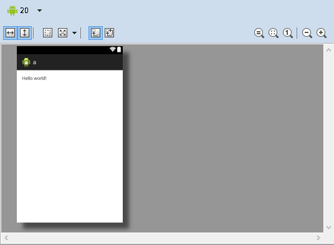Screen dimensions: 334x245
Task: Toggle fill width with horizontal arrow button
Action: click(x=10, y=33)
